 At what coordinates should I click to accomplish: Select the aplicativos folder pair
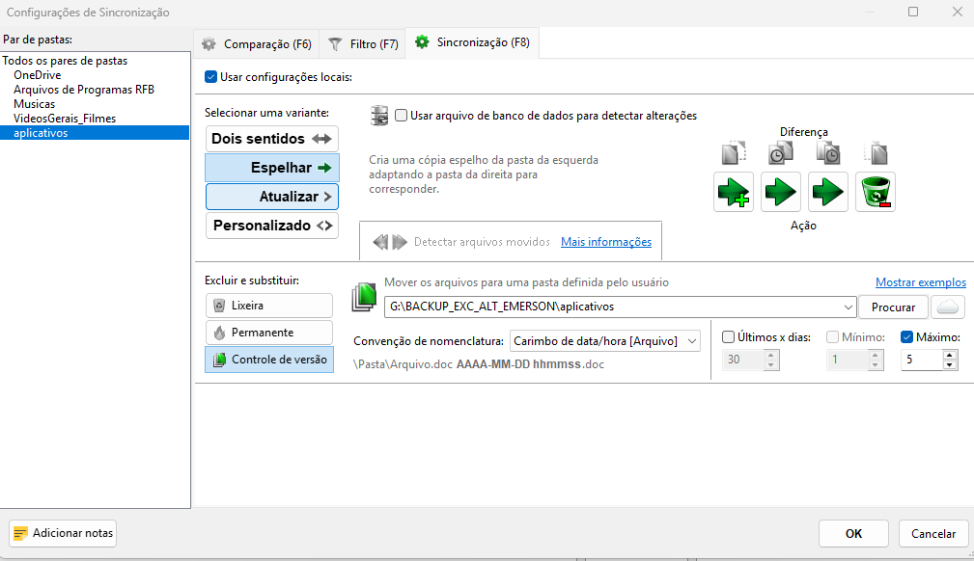pos(95,133)
